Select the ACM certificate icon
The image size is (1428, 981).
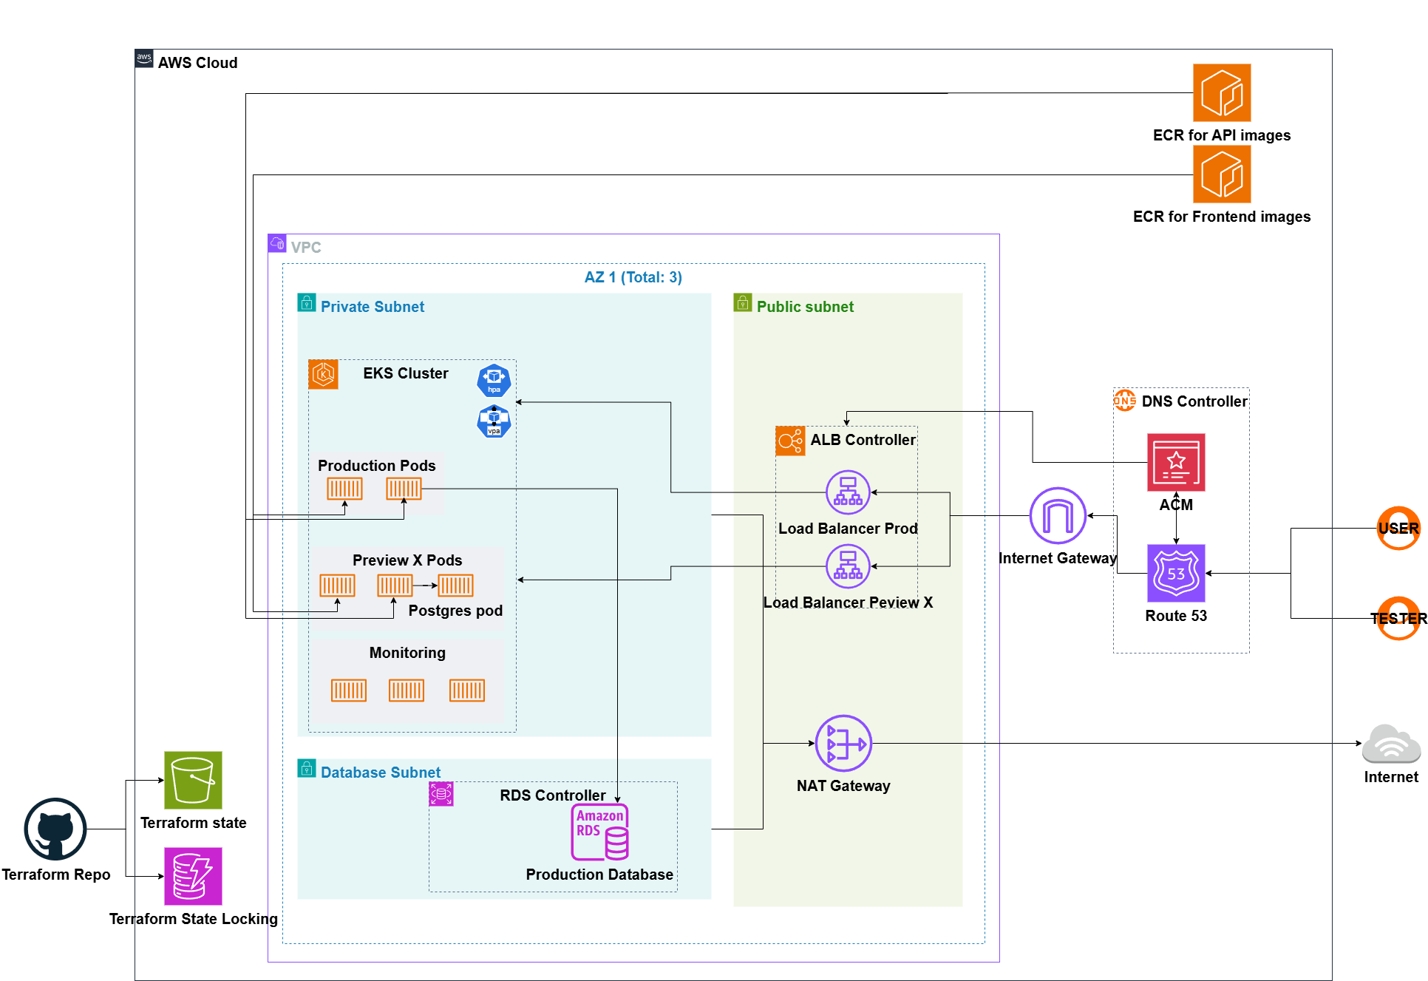(1175, 462)
